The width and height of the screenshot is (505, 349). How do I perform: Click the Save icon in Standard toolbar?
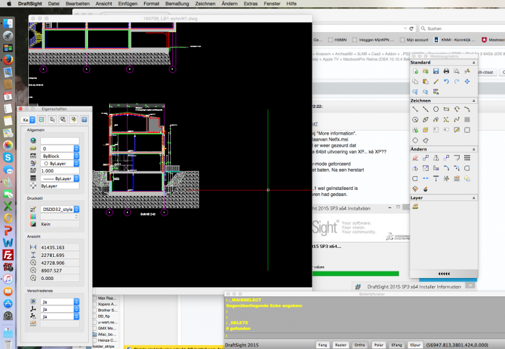435,71
